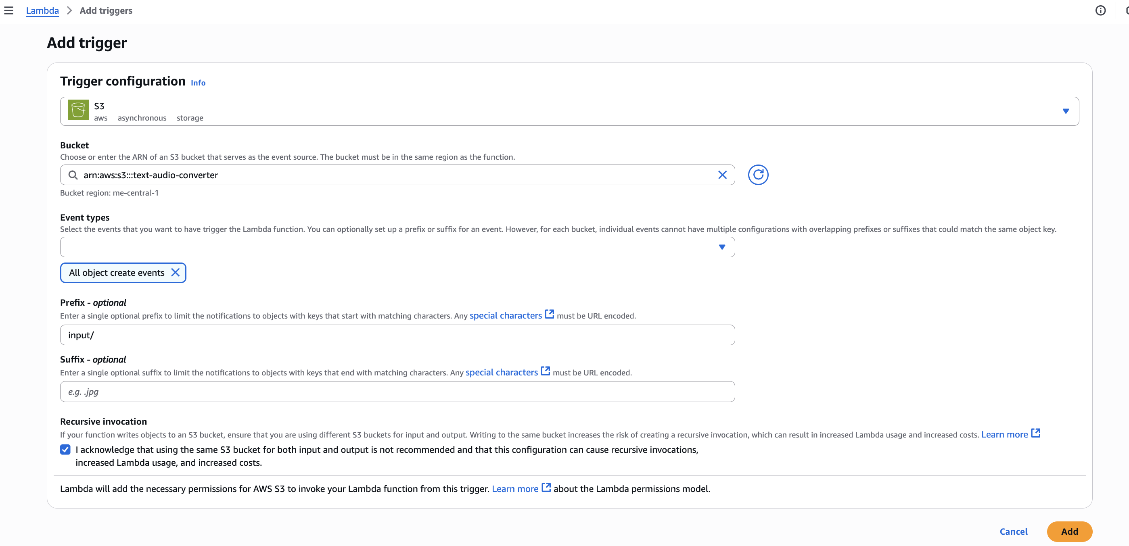
Task: Click the storage tag under S3
Action: [190, 118]
